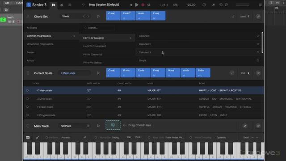Expand the I-iii7-vi-IV (Longing) progression
The height and width of the screenshot is (161, 286).
tap(107, 38)
